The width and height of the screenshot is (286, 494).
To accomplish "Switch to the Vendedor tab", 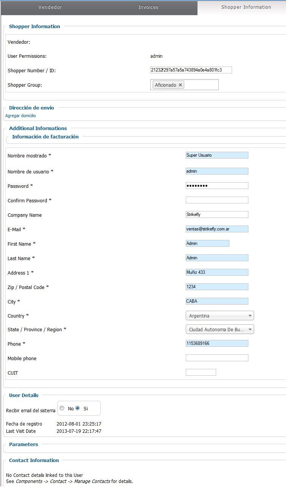I will [x=50, y=7].
